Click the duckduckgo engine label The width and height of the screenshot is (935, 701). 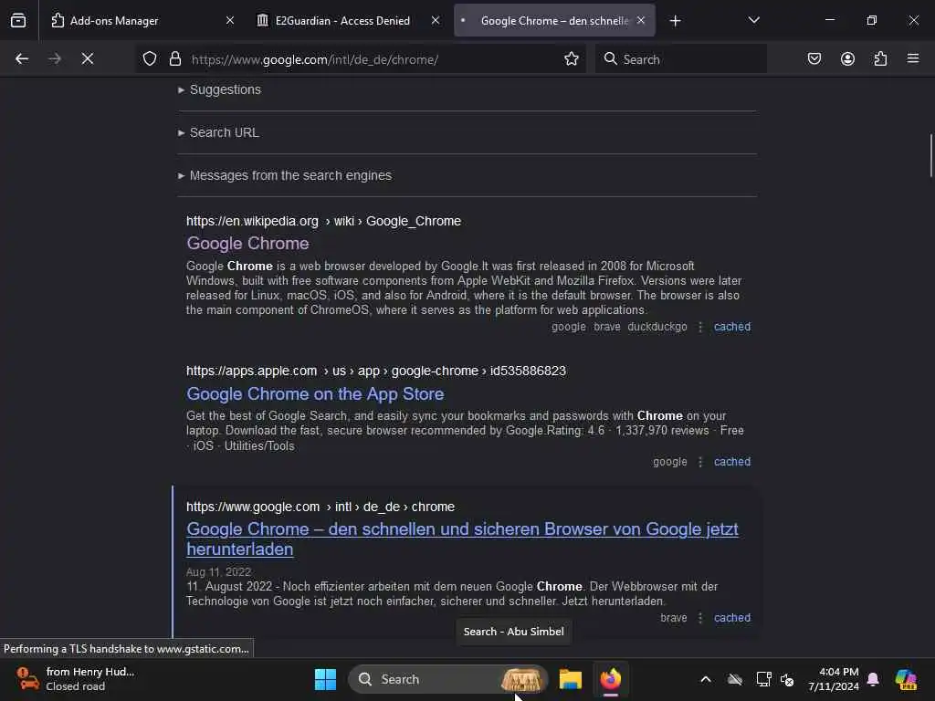657,327
